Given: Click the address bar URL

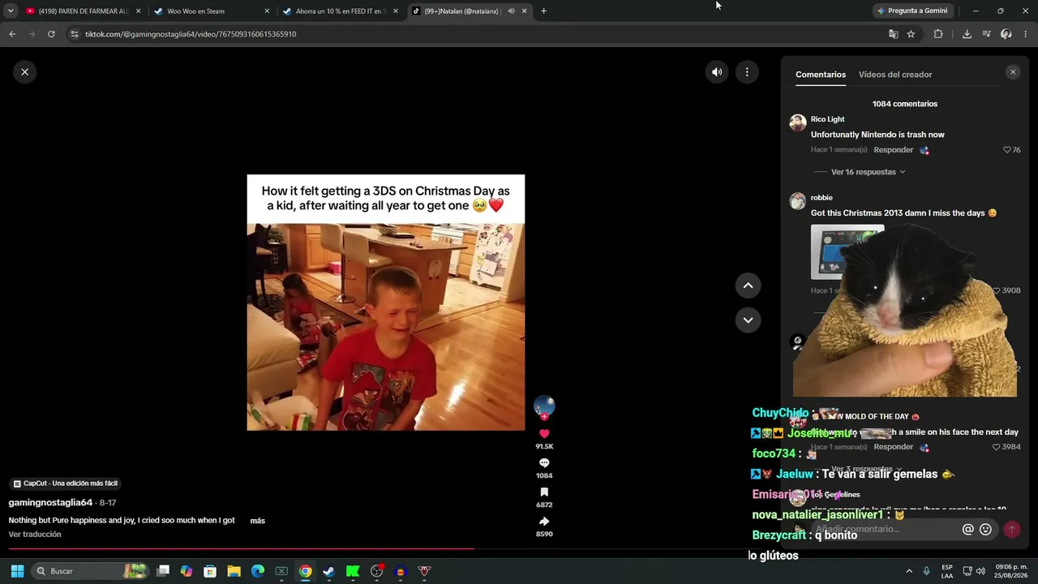Looking at the screenshot, I should (191, 34).
